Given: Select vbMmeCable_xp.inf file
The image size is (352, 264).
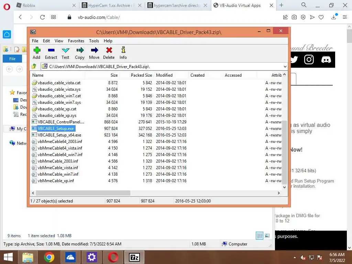Looking at the screenshot, I should (x=56, y=181).
